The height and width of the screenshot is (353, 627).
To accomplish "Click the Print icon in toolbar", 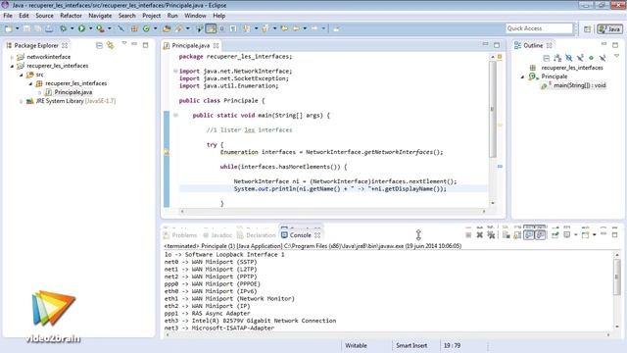I will pos(49,28).
